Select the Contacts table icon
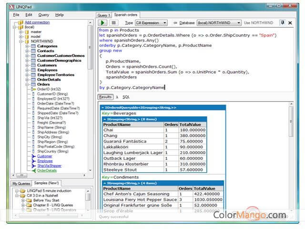Image resolution: width=305 pixels, height=229 pixels. (x=33, y=51)
